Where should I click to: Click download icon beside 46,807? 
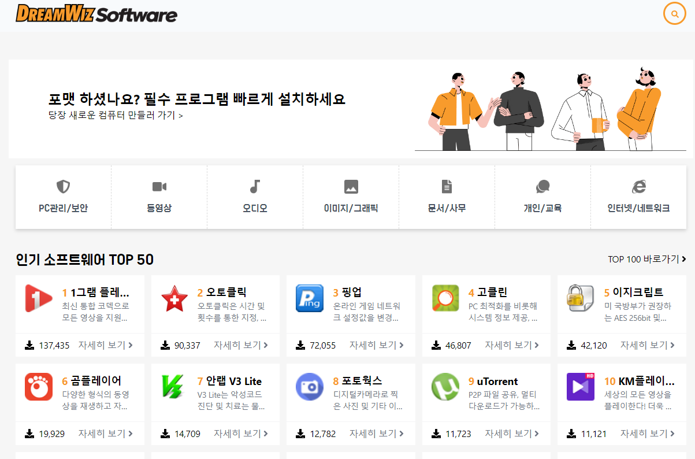(x=436, y=345)
